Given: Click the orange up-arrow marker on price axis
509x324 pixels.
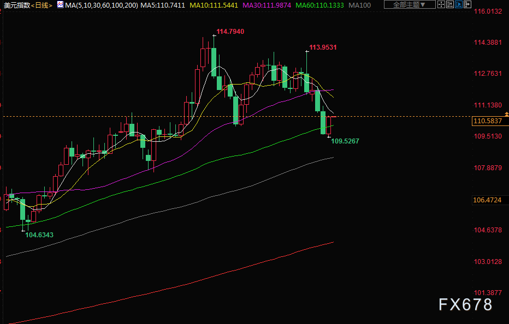Looking at the screenshot, I should tap(506, 113).
